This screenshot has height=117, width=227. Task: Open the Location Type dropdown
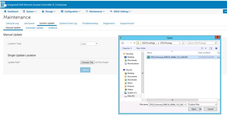[x=89, y=44]
